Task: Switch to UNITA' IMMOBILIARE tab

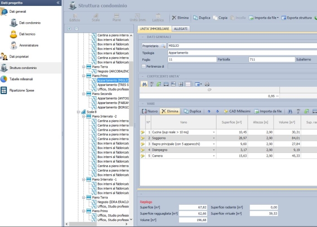Action: tap(154, 29)
